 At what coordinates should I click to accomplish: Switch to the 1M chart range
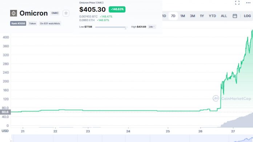coord(182,16)
